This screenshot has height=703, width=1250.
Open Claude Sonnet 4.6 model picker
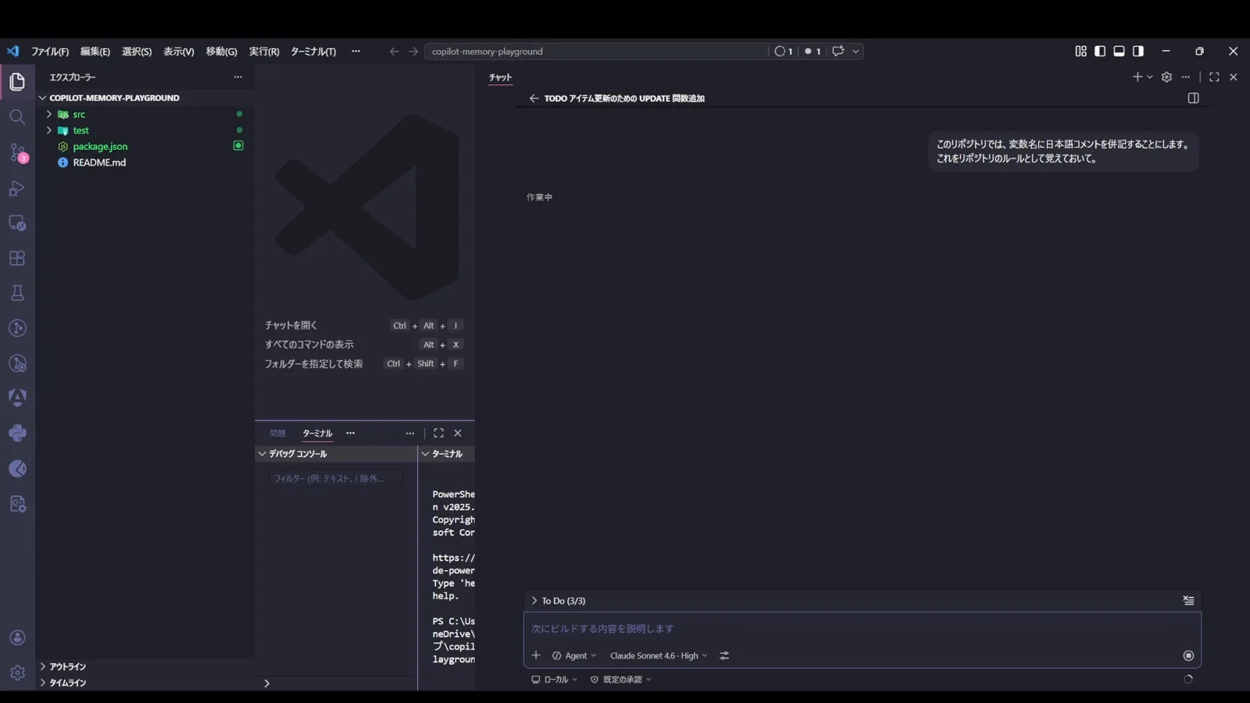658,655
